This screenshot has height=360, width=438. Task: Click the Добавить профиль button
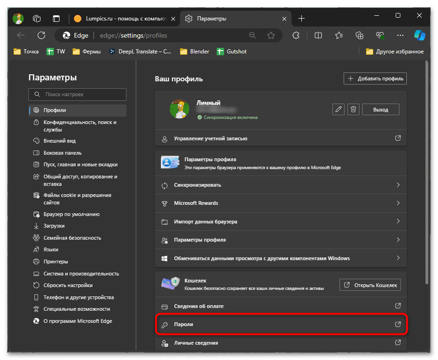click(375, 79)
